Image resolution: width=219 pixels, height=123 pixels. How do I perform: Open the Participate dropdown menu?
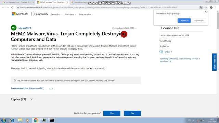[71, 14]
